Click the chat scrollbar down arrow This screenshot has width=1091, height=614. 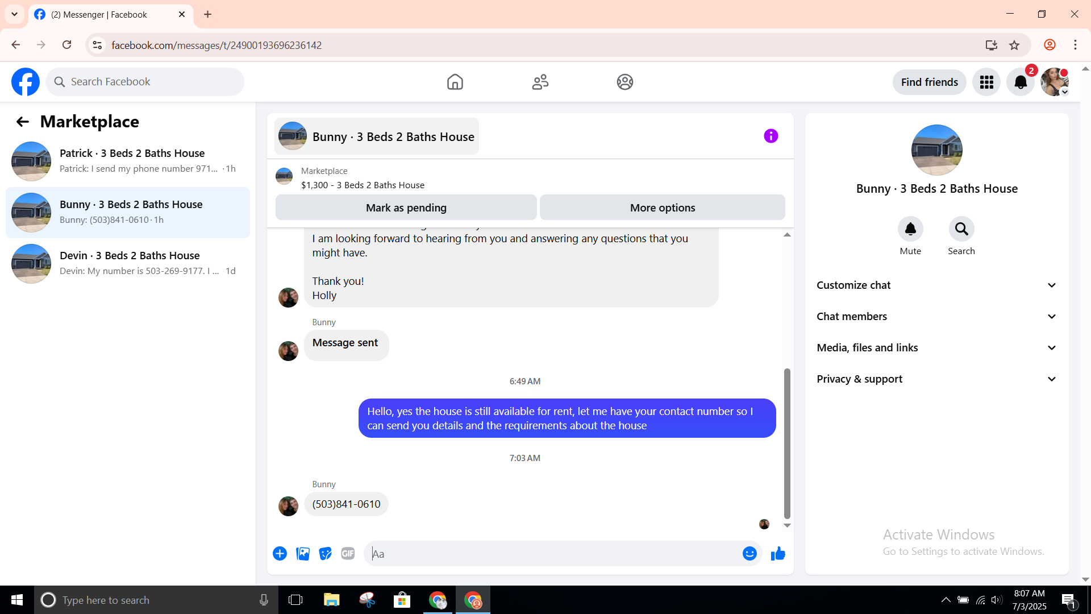(787, 526)
